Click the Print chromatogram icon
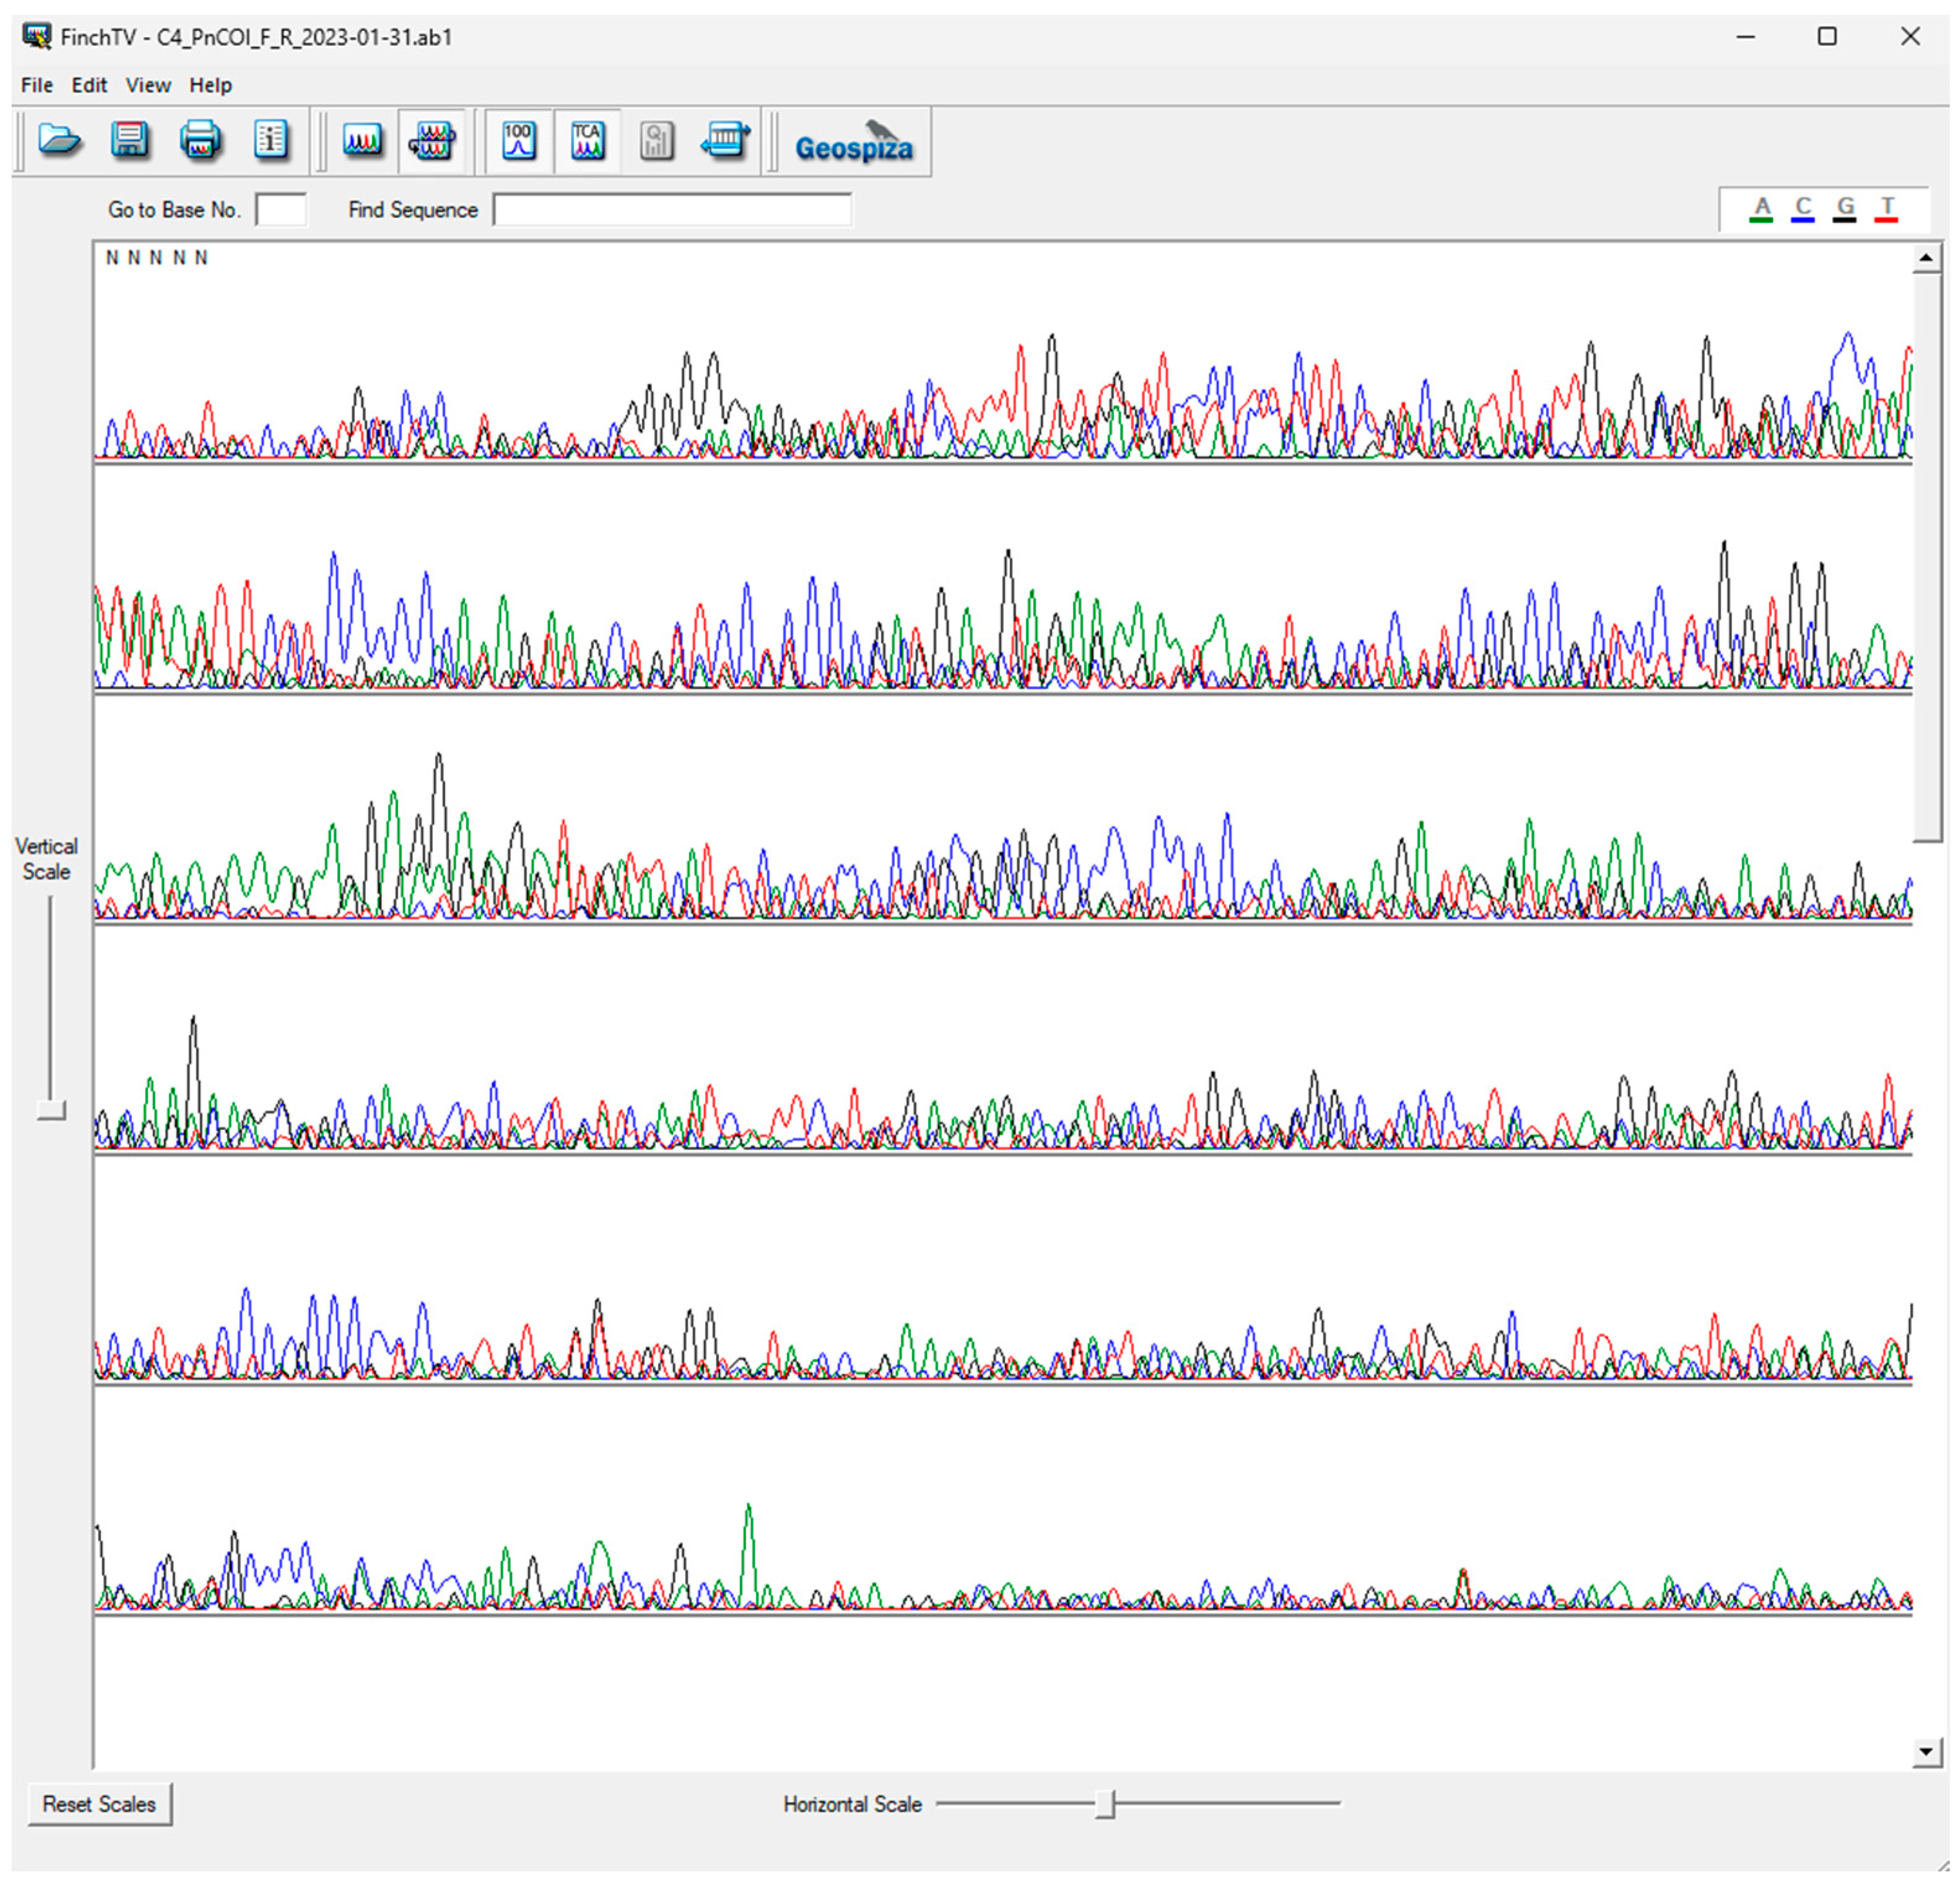The width and height of the screenshot is (1960, 1890). pyautogui.click(x=200, y=140)
